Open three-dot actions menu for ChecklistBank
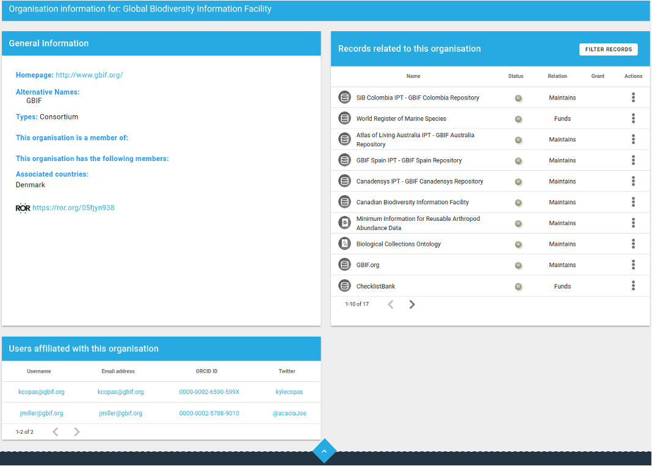 coord(633,286)
